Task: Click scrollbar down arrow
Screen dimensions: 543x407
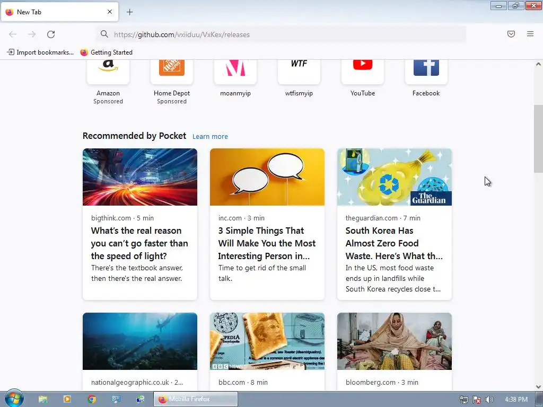Action: point(538,387)
